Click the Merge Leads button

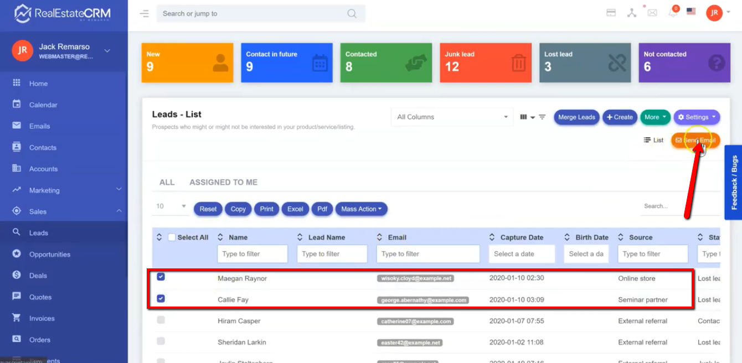click(x=576, y=117)
